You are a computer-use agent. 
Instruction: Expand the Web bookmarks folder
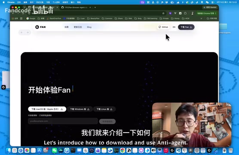(x=129, y=19)
